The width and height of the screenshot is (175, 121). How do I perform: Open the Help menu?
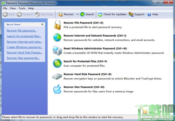pyautogui.click(x=31, y=8)
